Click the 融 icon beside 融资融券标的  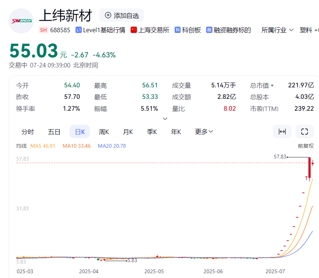click(209, 30)
